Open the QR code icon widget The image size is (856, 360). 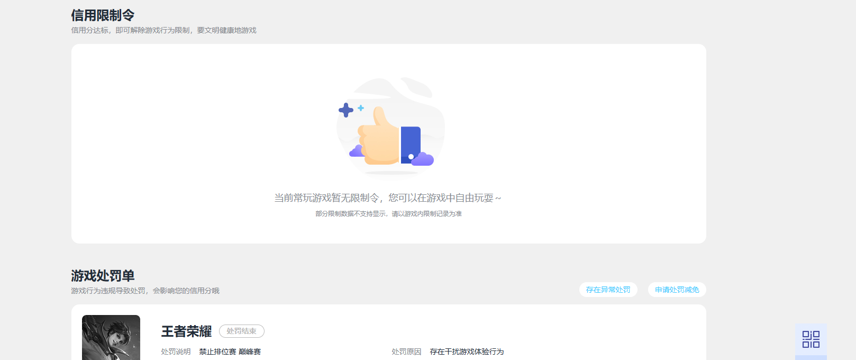tap(811, 339)
